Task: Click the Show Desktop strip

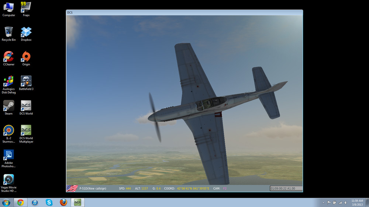Action: pos(367,203)
